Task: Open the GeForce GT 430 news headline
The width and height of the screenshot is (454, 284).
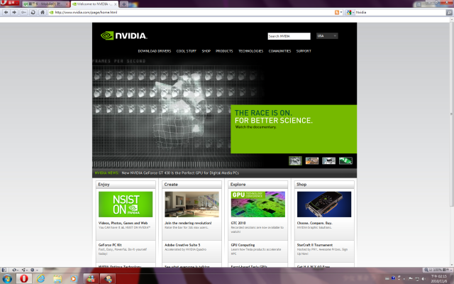Action: click(x=180, y=173)
